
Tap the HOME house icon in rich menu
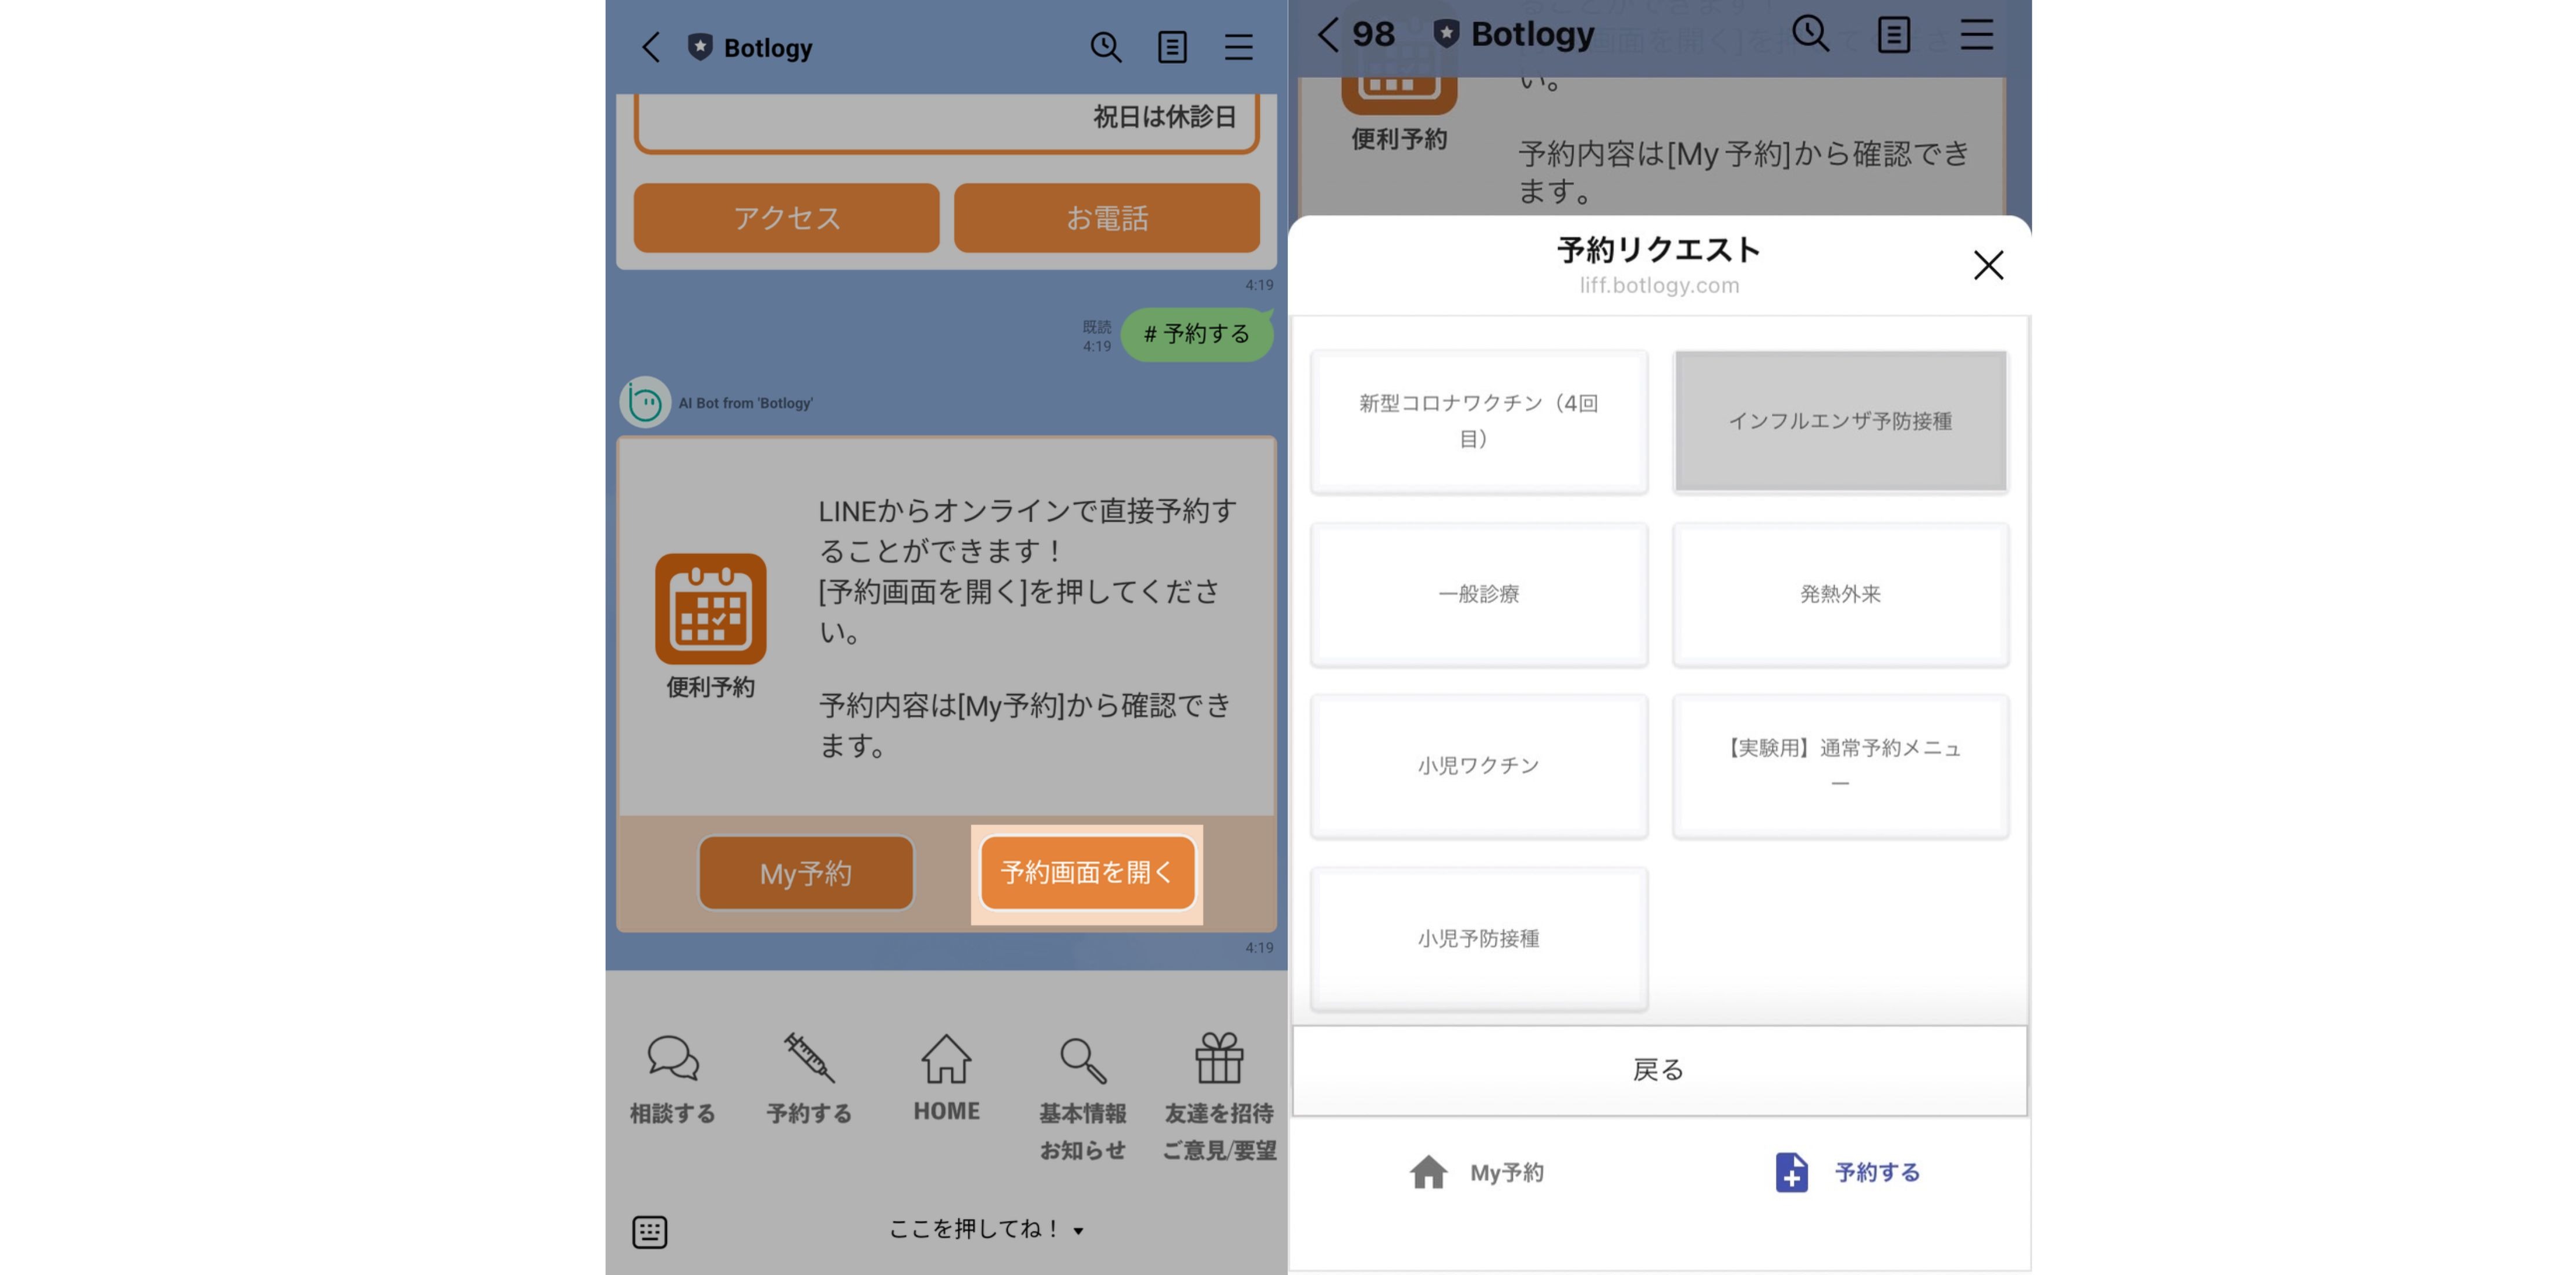(945, 1059)
